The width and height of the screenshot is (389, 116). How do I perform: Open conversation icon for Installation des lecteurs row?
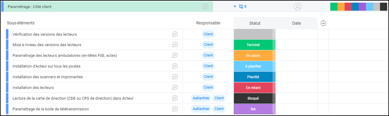point(175,87)
